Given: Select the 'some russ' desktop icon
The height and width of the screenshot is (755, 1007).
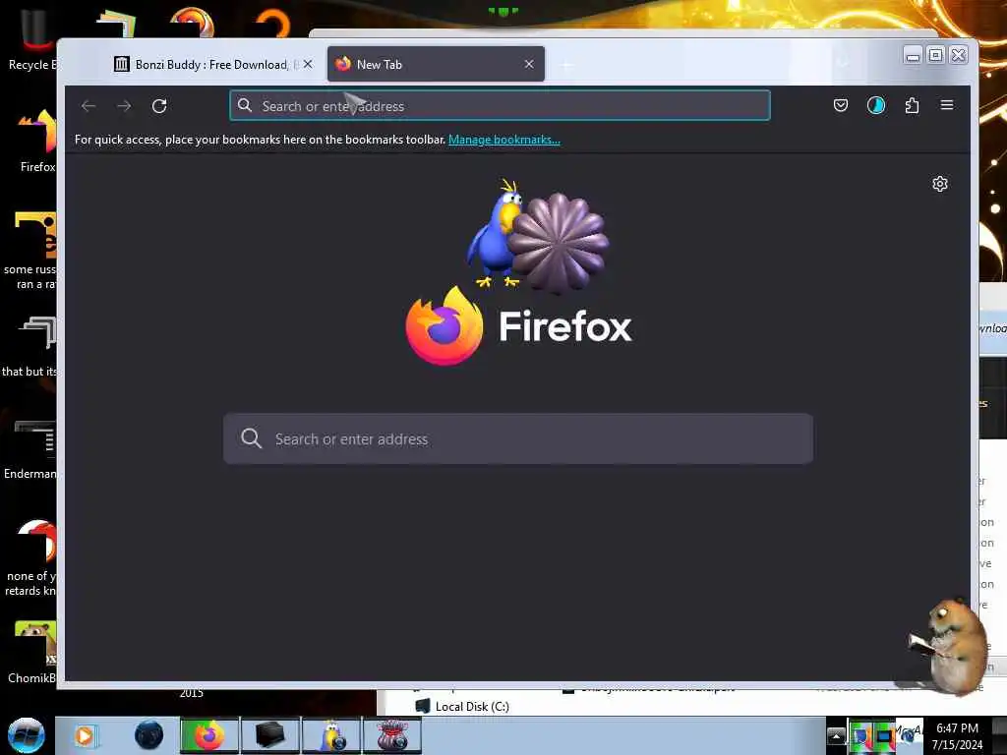Looking at the screenshot, I should 30,251.
